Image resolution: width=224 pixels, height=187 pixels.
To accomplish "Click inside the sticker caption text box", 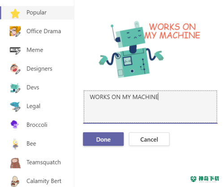I will tap(150, 107).
